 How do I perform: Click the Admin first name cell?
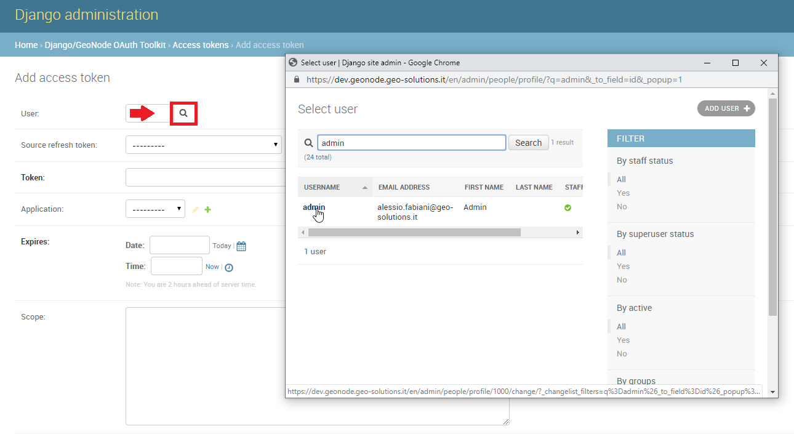click(475, 207)
